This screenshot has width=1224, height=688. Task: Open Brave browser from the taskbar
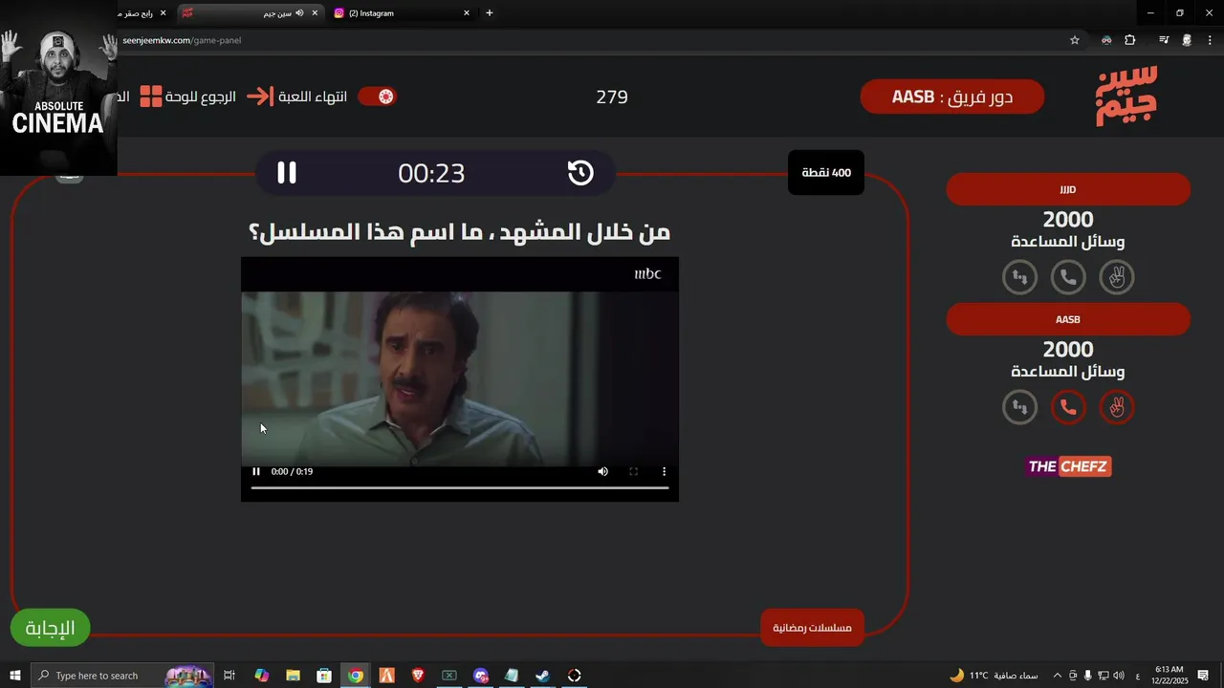[418, 676]
